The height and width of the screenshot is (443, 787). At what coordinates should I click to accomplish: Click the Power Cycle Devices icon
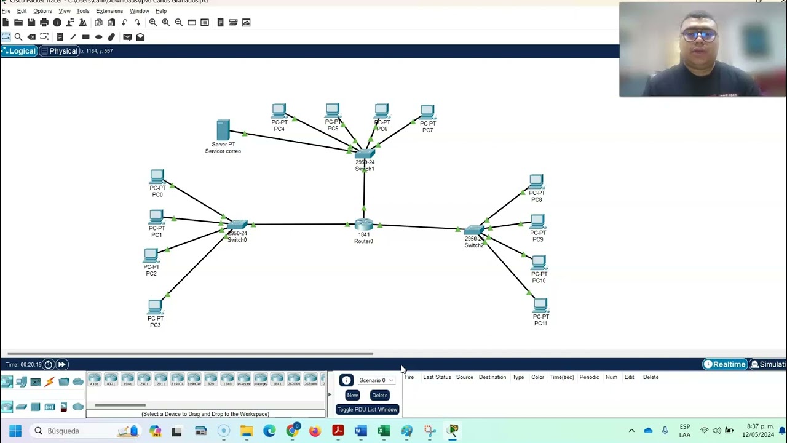49,365
